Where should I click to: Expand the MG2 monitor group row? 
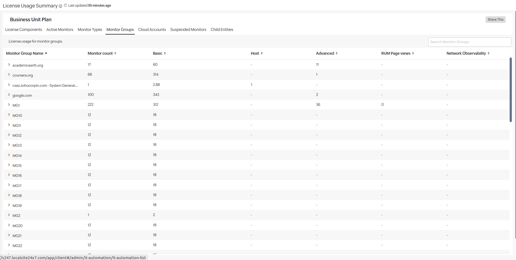click(9, 215)
